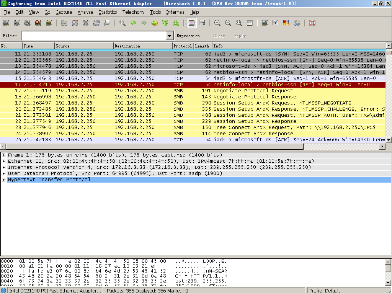Edit display filters icon
Image resolution: width=392 pixels, height=294 pixels.
(x=276, y=23)
